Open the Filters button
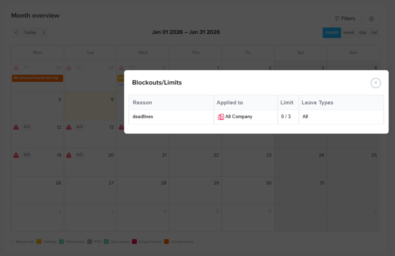The width and height of the screenshot is (395, 256). (x=344, y=19)
